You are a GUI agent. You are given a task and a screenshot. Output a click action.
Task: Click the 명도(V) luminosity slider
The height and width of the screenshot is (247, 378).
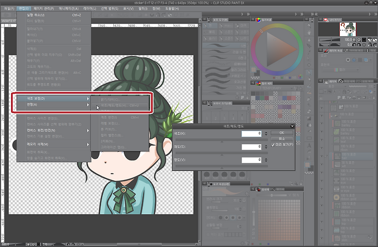pyautogui.click(x=222, y=166)
